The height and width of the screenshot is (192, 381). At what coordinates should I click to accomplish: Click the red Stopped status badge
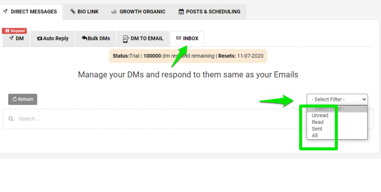click(14, 31)
